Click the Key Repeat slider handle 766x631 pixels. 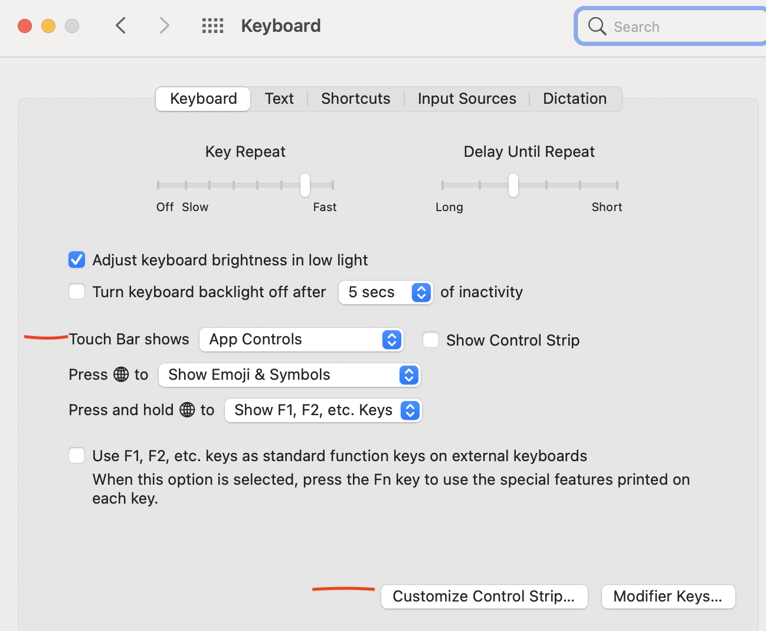(305, 185)
